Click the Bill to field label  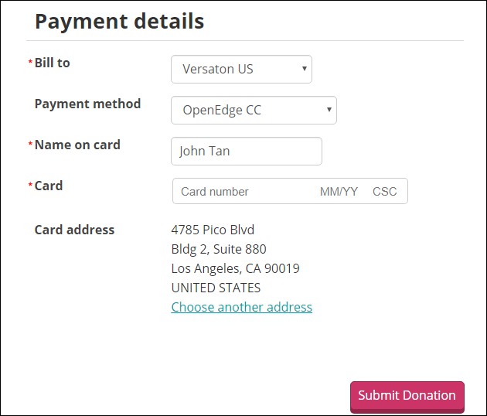(x=53, y=63)
